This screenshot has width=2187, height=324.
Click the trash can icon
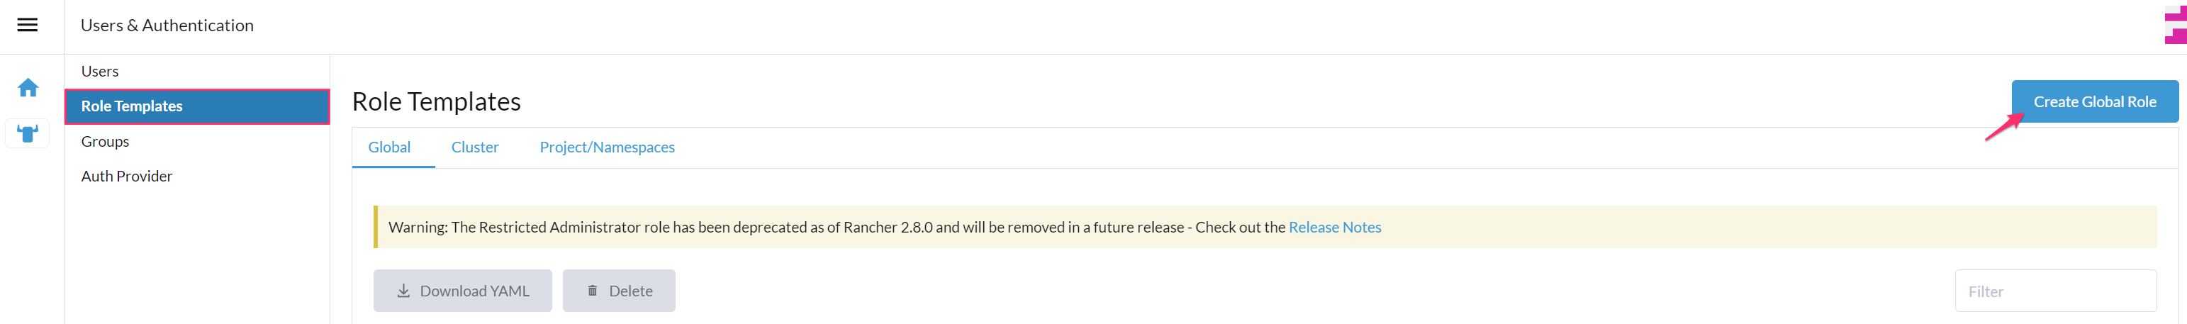(x=593, y=291)
